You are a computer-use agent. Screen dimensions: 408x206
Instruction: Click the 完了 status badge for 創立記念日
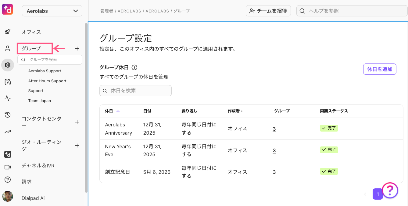(329, 171)
